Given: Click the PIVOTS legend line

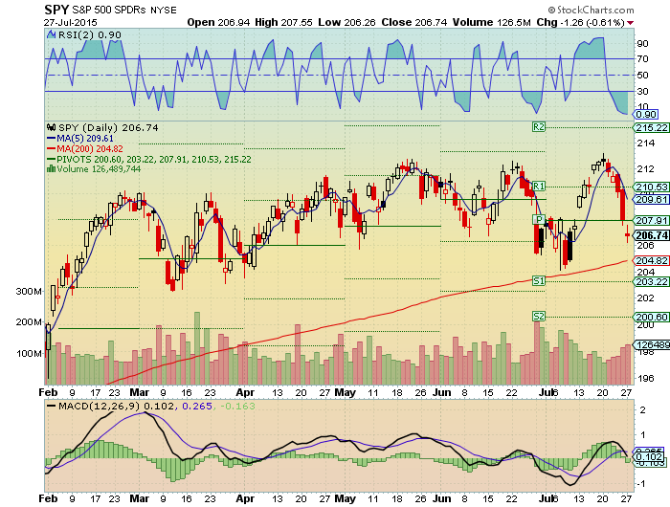Looking at the screenshot, I should [149, 160].
